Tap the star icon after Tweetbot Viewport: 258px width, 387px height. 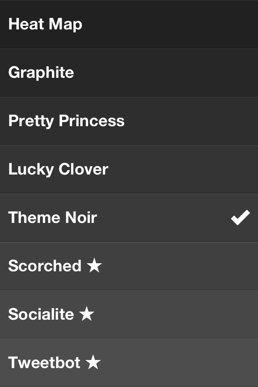pyautogui.click(x=93, y=363)
